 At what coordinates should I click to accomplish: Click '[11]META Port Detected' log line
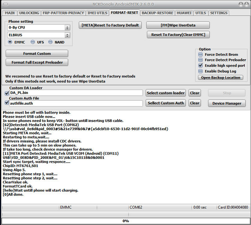pyautogui.click(x=61, y=154)
